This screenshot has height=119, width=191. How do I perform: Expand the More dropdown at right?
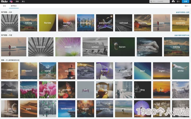[x=187, y=6]
